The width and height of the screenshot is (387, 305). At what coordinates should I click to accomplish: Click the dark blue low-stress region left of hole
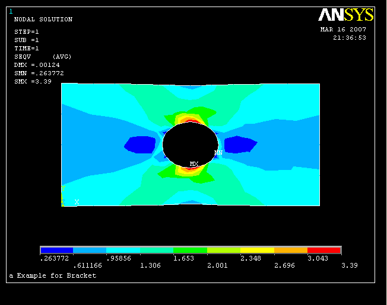pos(140,145)
